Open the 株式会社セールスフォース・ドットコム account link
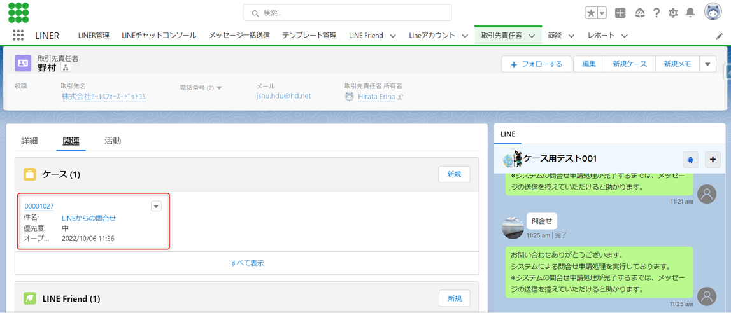Viewport: 731px width, 313px height. (104, 97)
